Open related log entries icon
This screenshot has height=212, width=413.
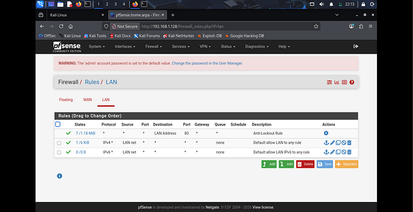344,82
